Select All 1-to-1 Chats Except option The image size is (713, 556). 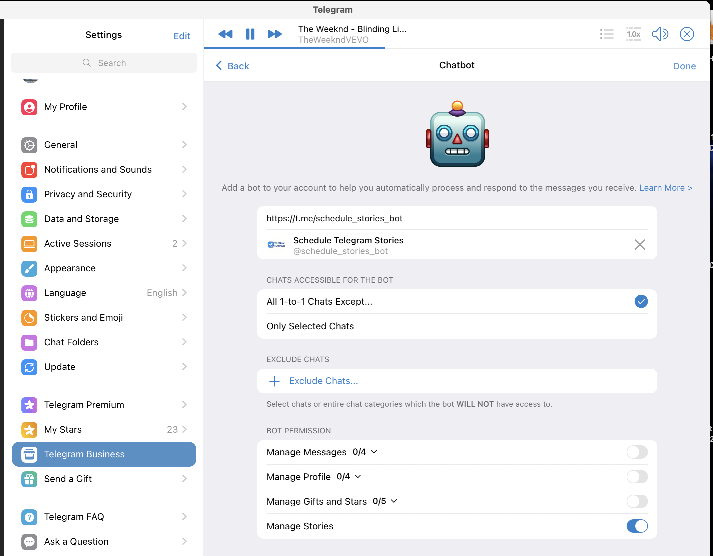[x=457, y=302]
